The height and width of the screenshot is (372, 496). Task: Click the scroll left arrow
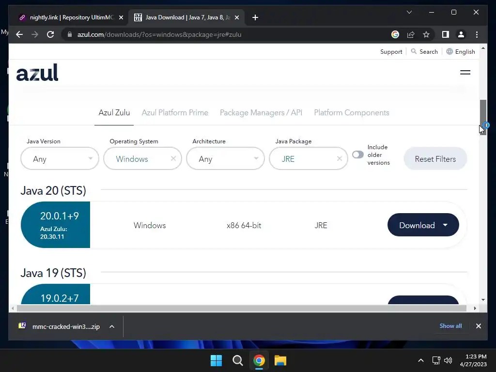(x=13, y=309)
